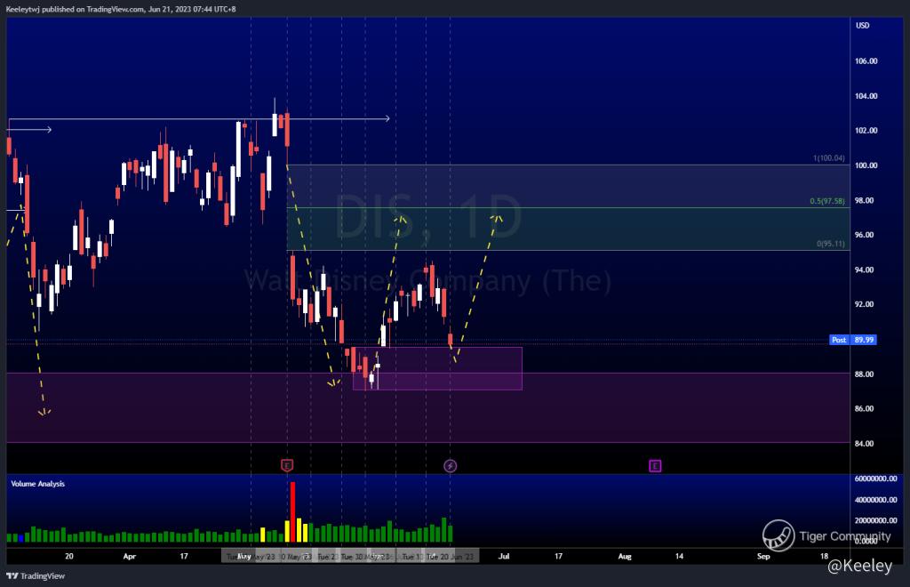Click the Apr label on time axis

(x=130, y=556)
